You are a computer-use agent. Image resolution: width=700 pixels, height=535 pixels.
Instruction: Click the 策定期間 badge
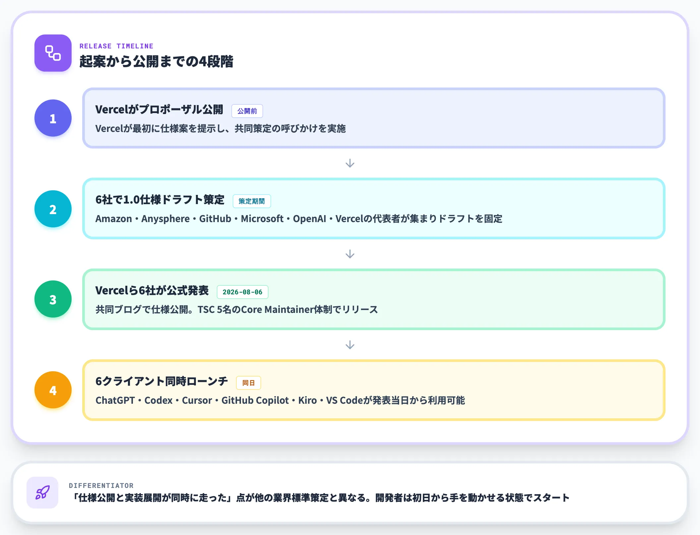coord(252,201)
